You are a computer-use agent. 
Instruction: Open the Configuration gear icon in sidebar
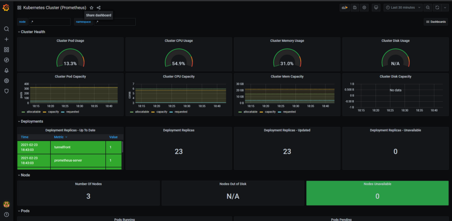point(6,81)
